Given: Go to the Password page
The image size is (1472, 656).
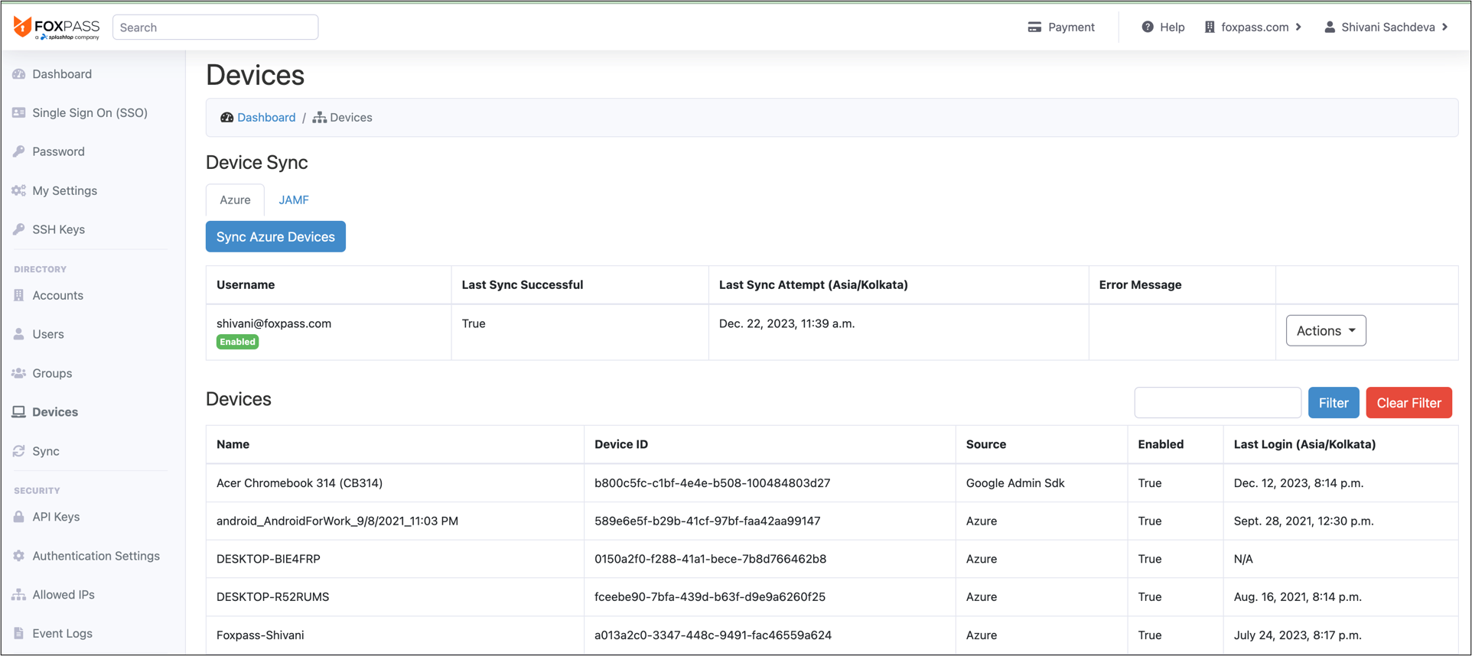Looking at the screenshot, I should pos(58,151).
